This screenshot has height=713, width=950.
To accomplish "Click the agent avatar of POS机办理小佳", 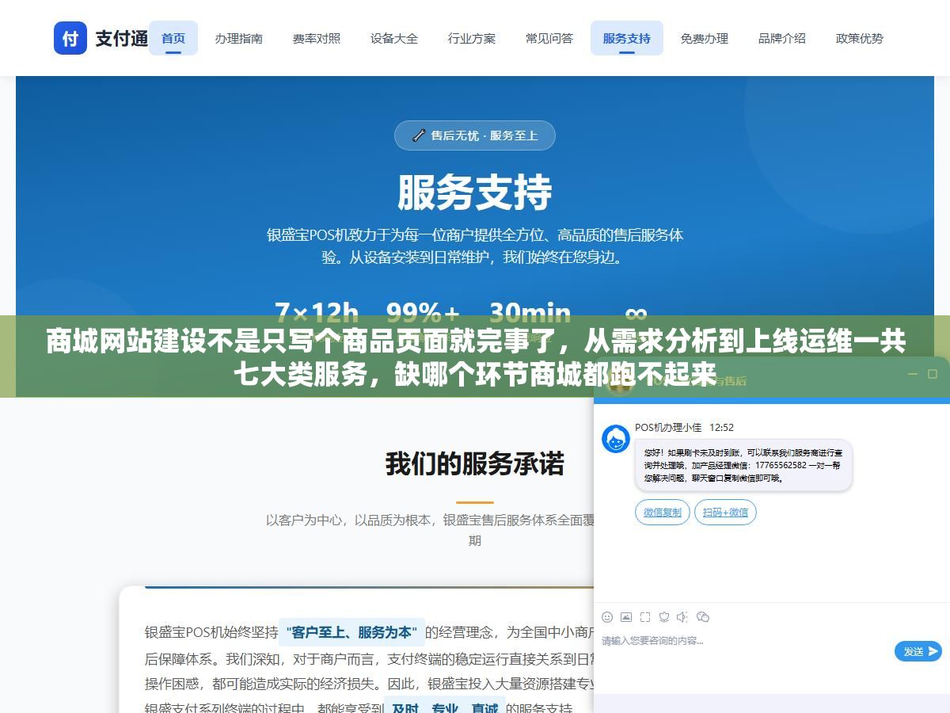I will [616, 439].
